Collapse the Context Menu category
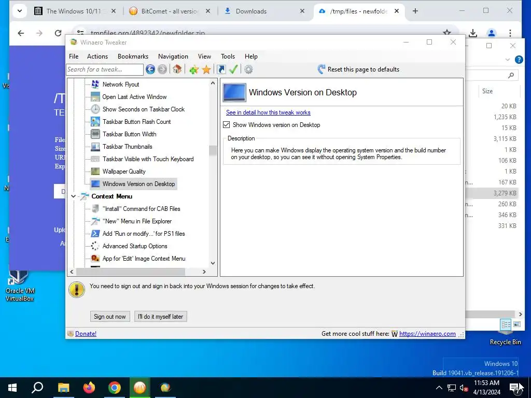Screen dimensions: 531x398 pyautogui.click(x=73, y=196)
